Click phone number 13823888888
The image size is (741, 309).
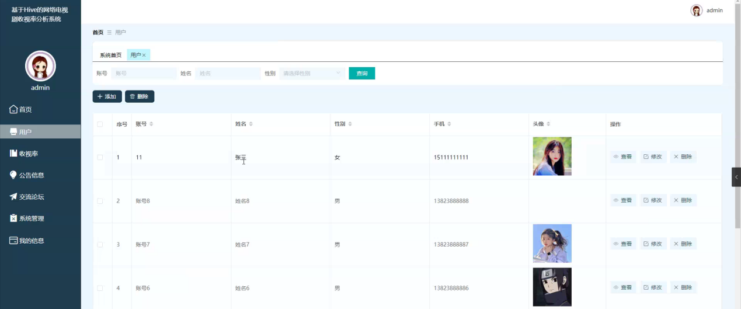point(451,201)
